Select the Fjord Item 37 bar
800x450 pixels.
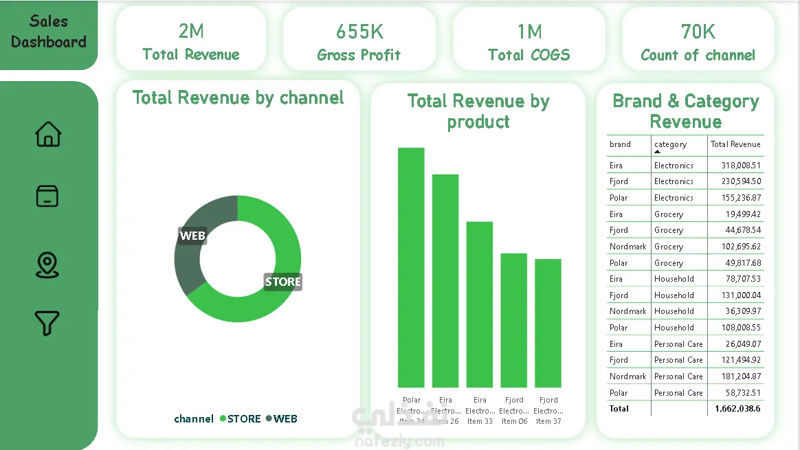(548, 323)
